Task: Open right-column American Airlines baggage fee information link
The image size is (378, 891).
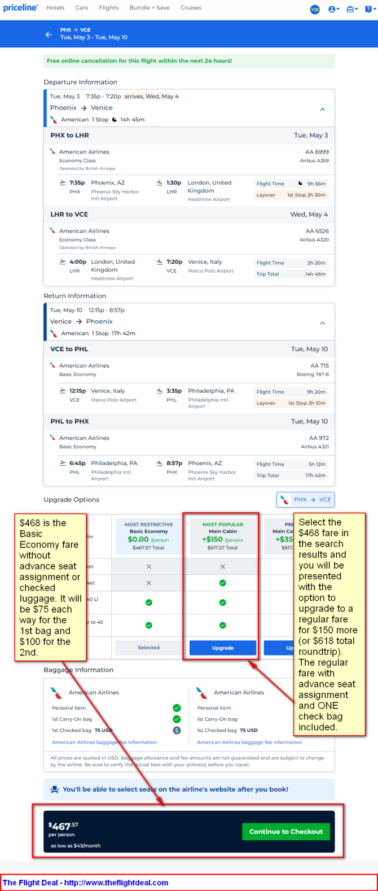Action: [x=249, y=742]
